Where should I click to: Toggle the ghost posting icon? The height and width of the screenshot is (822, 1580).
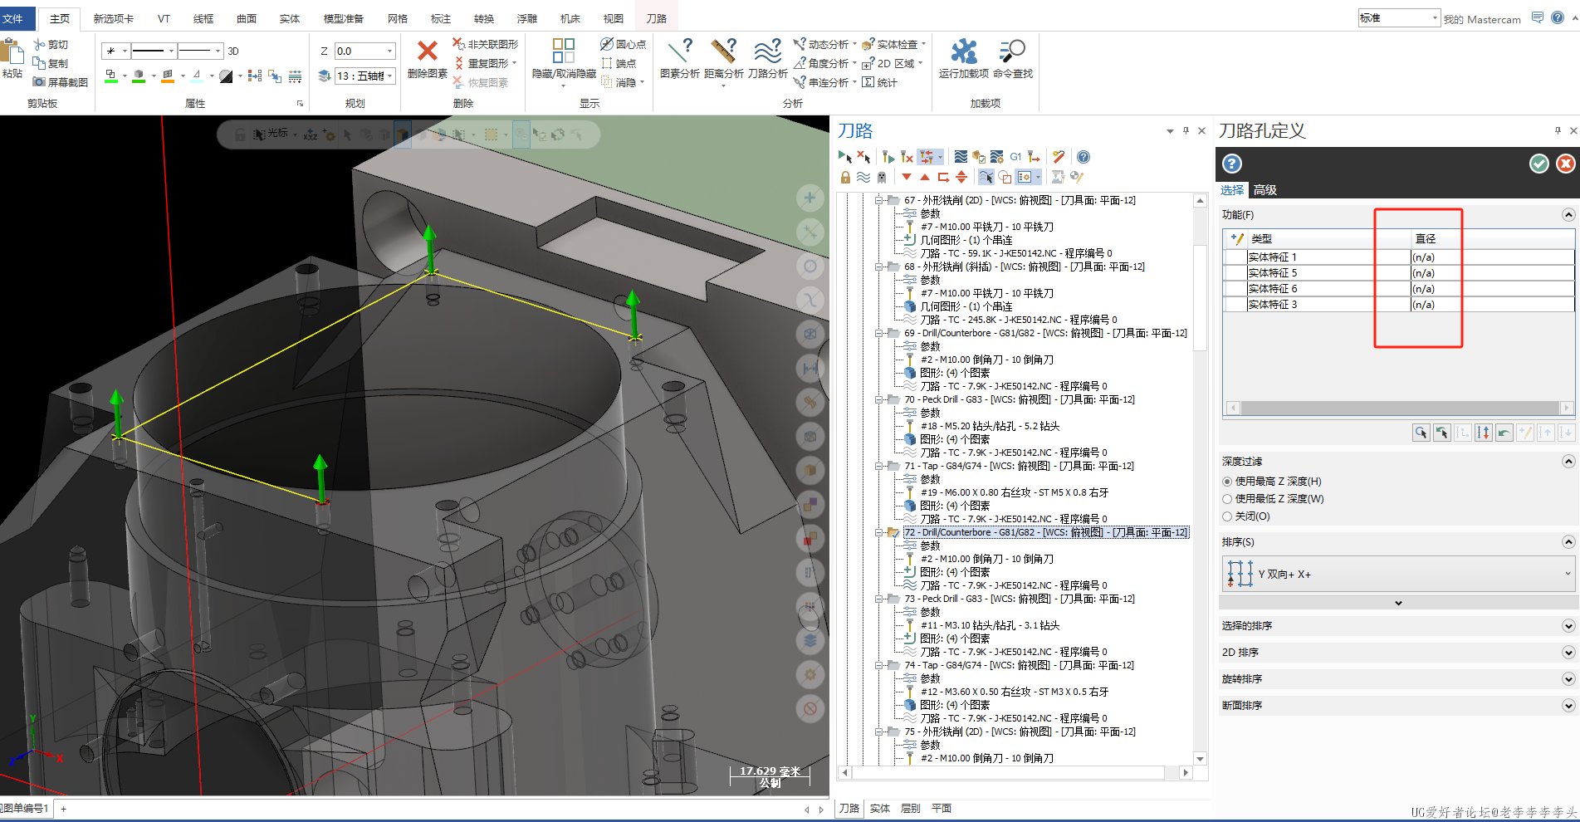pos(882,177)
